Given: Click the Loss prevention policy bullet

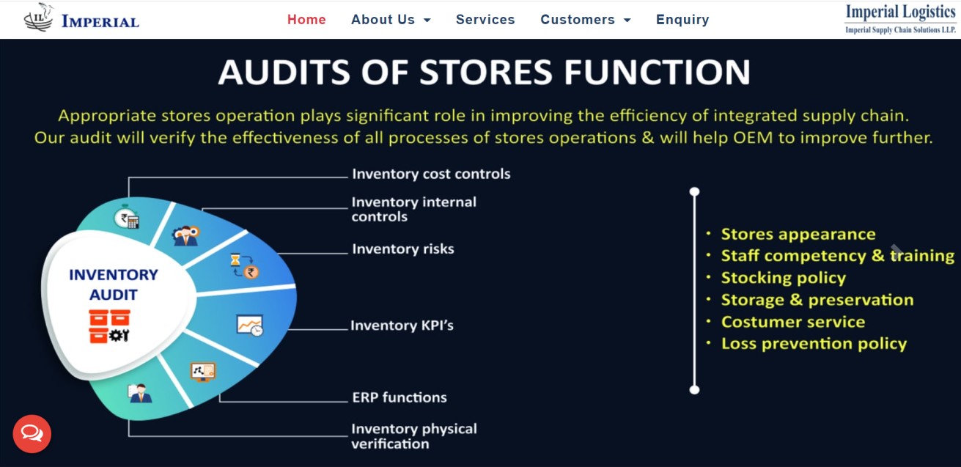Looking at the screenshot, I should [x=814, y=344].
